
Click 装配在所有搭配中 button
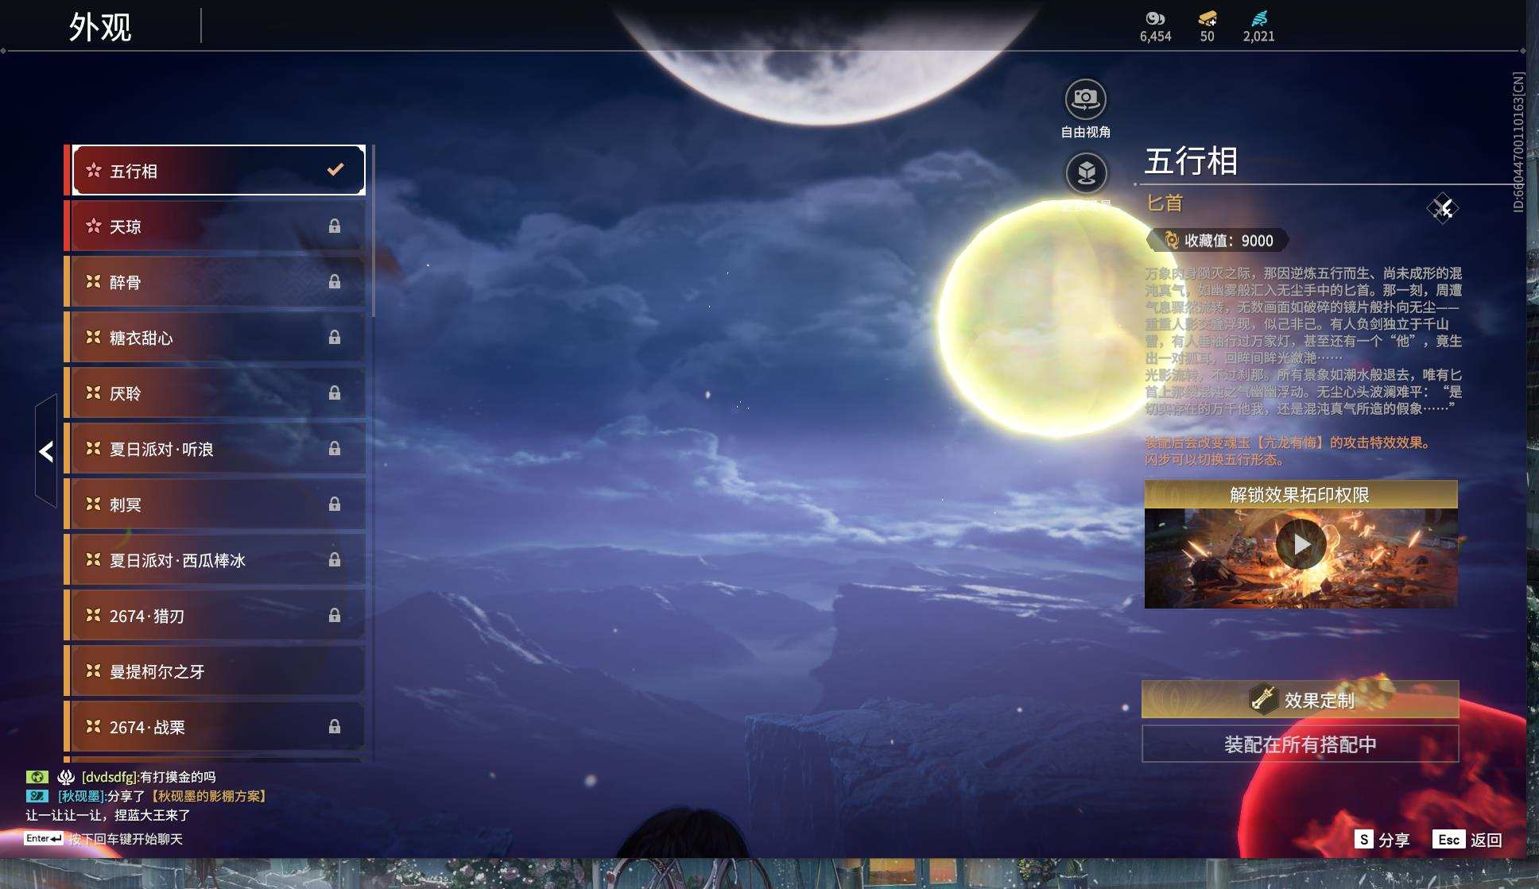point(1301,744)
